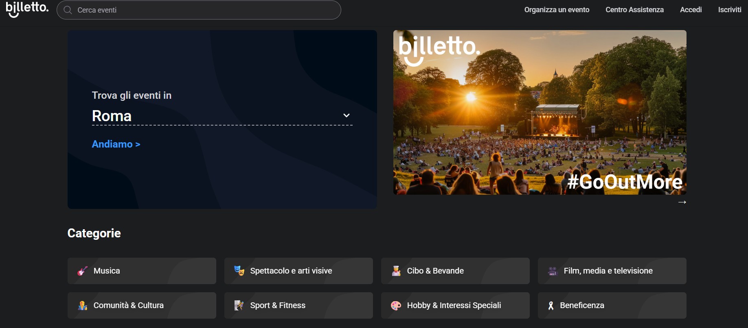The image size is (748, 328).
Task: Click the ribbon icon for Beneficenza
Action: [551, 306]
